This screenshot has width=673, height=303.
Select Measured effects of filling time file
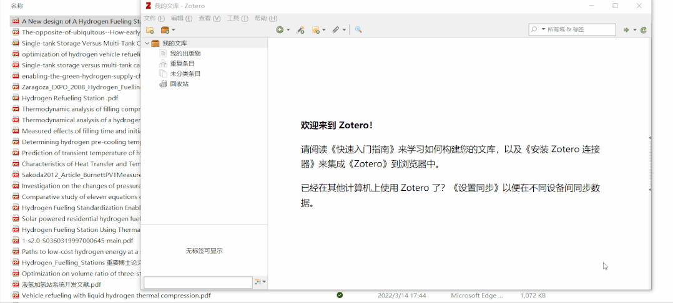tap(81, 131)
